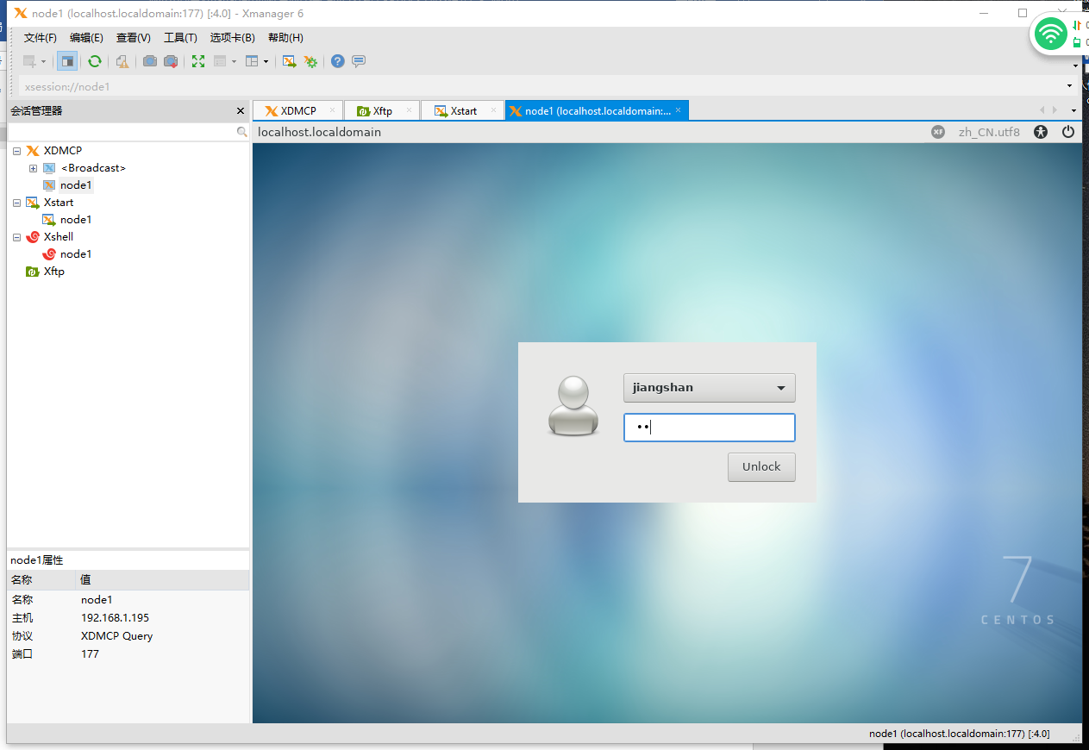Click the xsession://node1 address bar

541,86
